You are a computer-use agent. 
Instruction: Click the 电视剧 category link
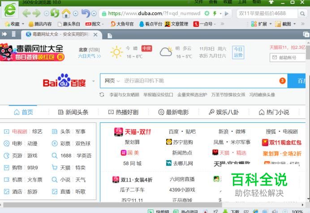[x=19, y=132]
